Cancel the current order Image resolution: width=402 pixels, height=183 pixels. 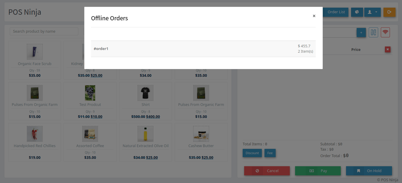click(267, 171)
